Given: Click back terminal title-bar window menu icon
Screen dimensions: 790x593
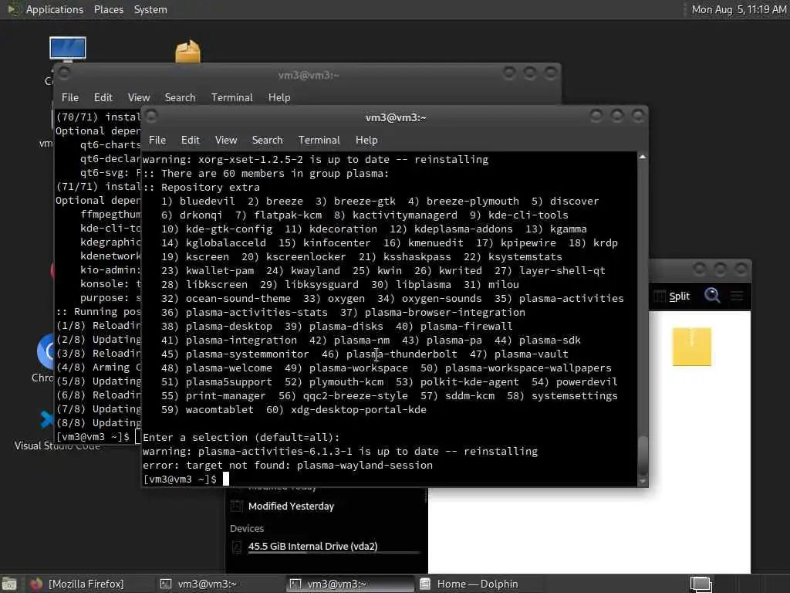Looking at the screenshot, I should [64, 73].
